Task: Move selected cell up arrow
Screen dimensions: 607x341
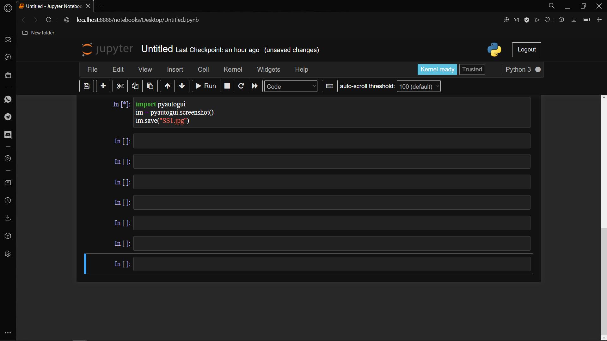Action: 168,86
